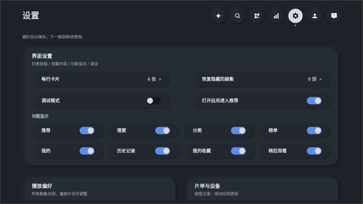
Task: Click the 保管记录 subtitle text
Action: (216, 194)
